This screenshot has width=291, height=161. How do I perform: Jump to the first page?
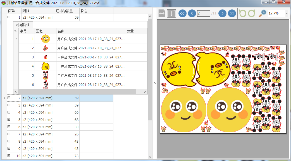click(182, 13)
